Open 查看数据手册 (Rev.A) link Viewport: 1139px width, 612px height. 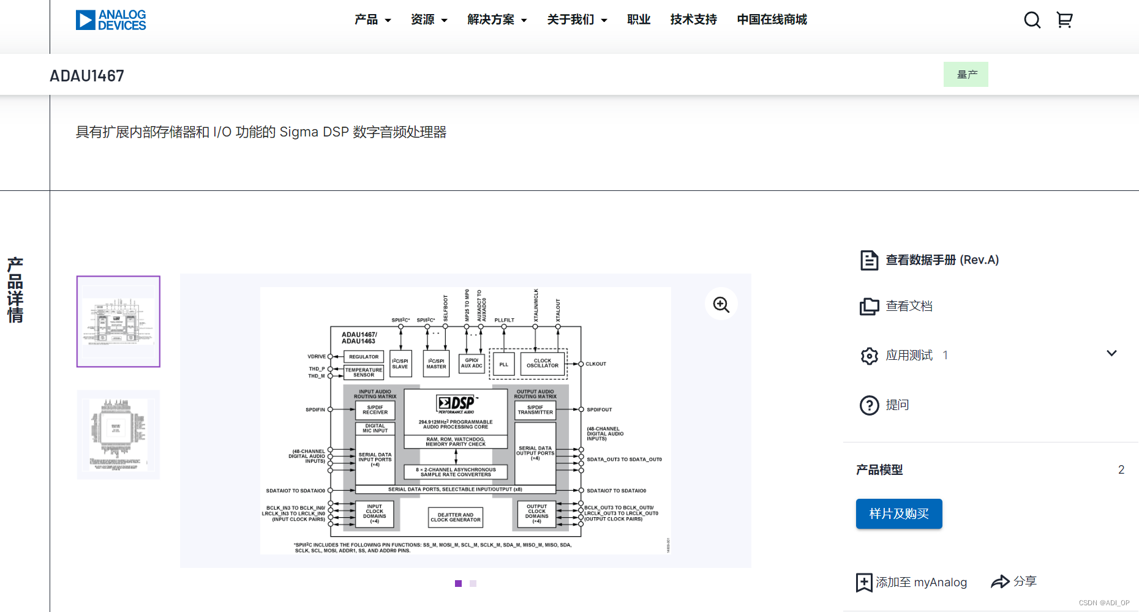(942, 260)
